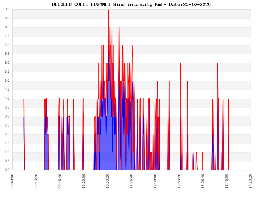This screenshot has width=263, height=201.
Task: Click the 5.5 value on the y-axis
Action: point(7,72)
